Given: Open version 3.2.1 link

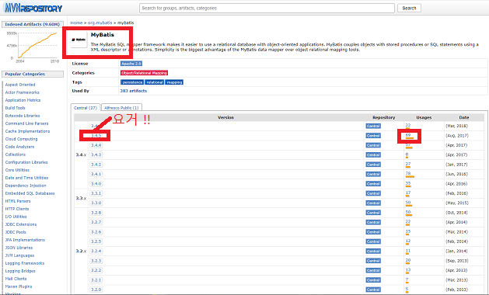Looking at the screenshot, I should click(x=96, y=280).
